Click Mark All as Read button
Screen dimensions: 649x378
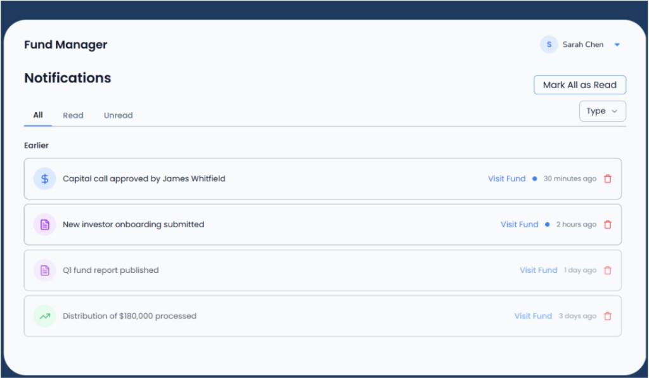point(579,85)
